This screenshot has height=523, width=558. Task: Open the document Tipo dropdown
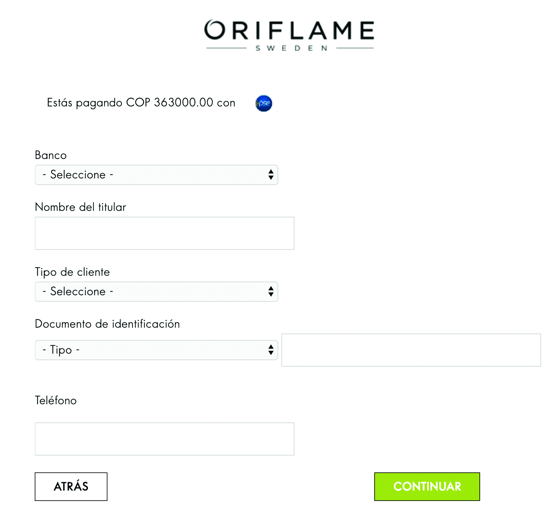pos(156,350)
